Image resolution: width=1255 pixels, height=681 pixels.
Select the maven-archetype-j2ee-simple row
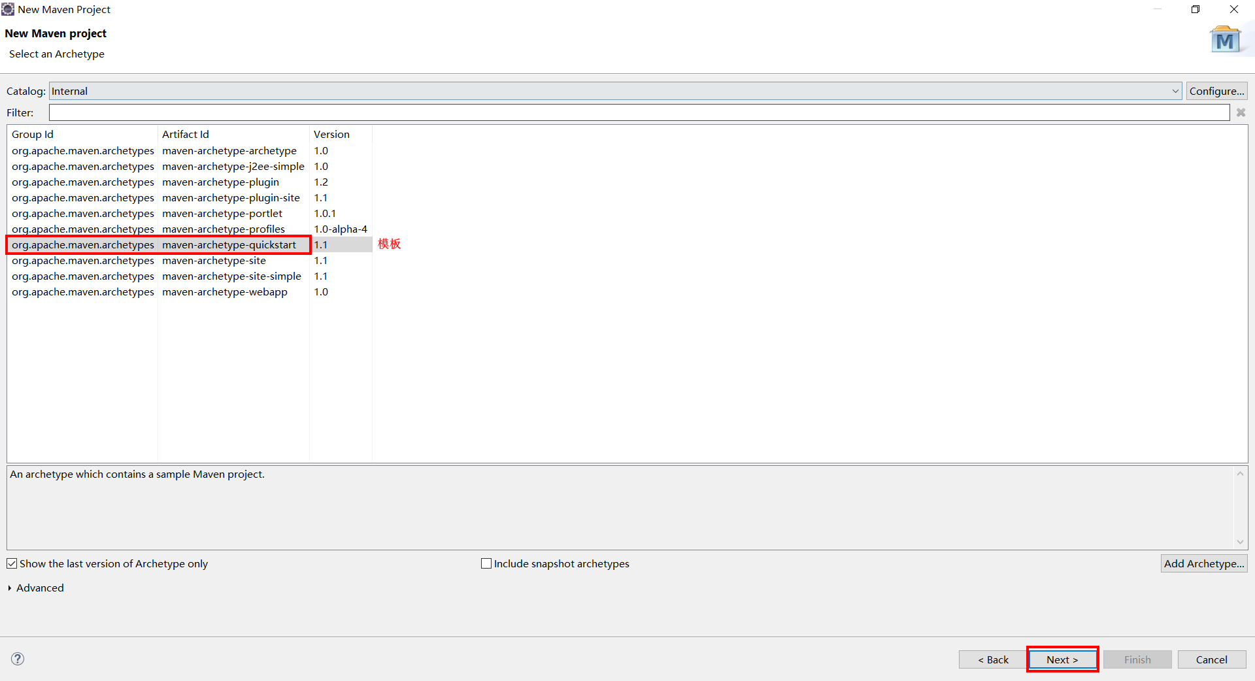click(x=190, y=166)
